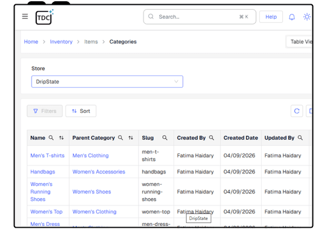Open the Table View switcher
The width and height of the screenshot is (327, 232).
299,42
